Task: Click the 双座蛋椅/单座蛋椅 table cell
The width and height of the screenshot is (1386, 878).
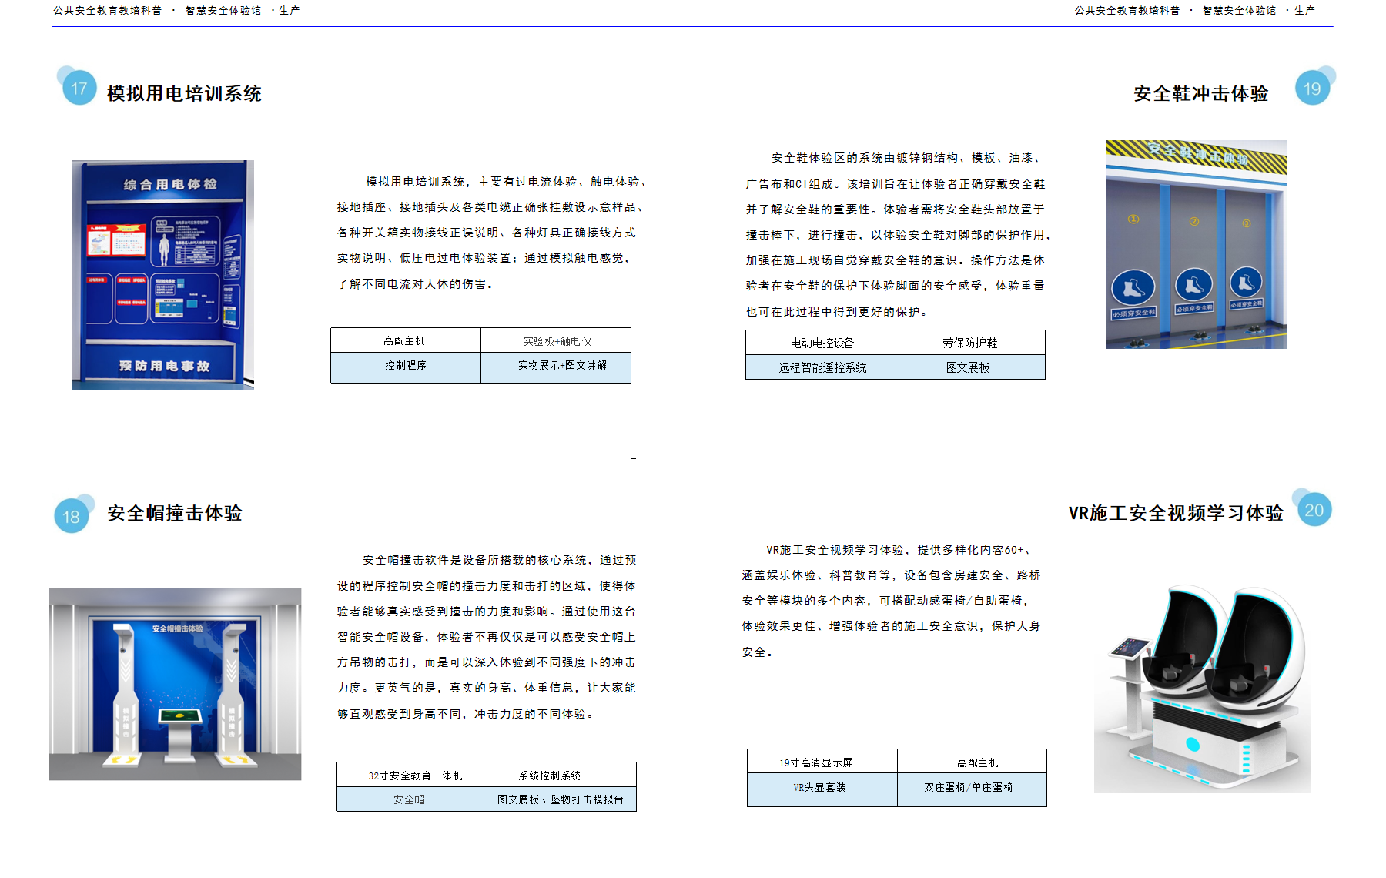Action: click(x=969, y=788)
